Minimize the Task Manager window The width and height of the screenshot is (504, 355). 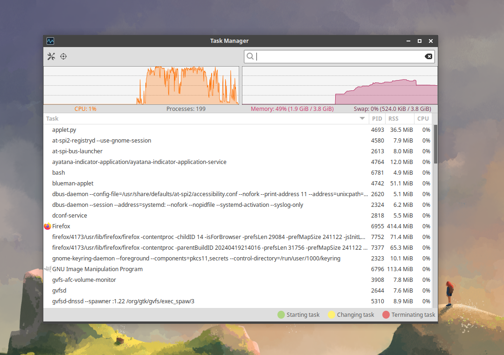[x=408, y=41]
